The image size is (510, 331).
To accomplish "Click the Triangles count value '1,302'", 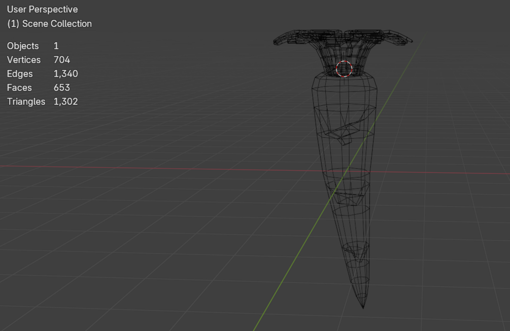I will pos(65,102).
